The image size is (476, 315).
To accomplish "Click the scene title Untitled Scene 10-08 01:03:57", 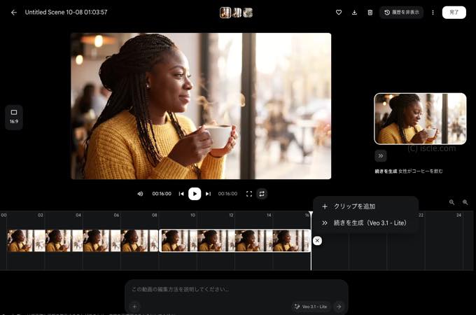I will 66,12.
